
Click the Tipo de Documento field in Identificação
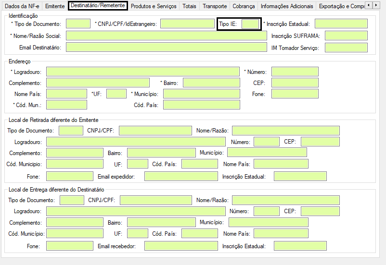tap(78, 24)
